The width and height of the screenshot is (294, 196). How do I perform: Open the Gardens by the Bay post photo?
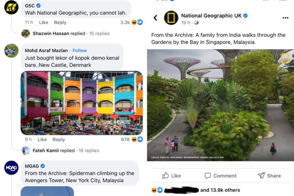pos(220,105)
